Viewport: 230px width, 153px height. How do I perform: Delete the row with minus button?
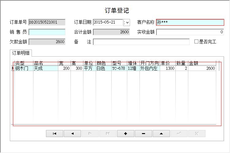[x=143, y=133]
